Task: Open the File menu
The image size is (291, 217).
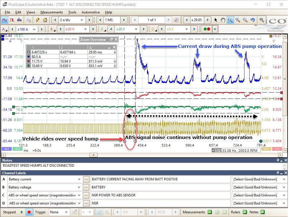Action: point(7,12)
